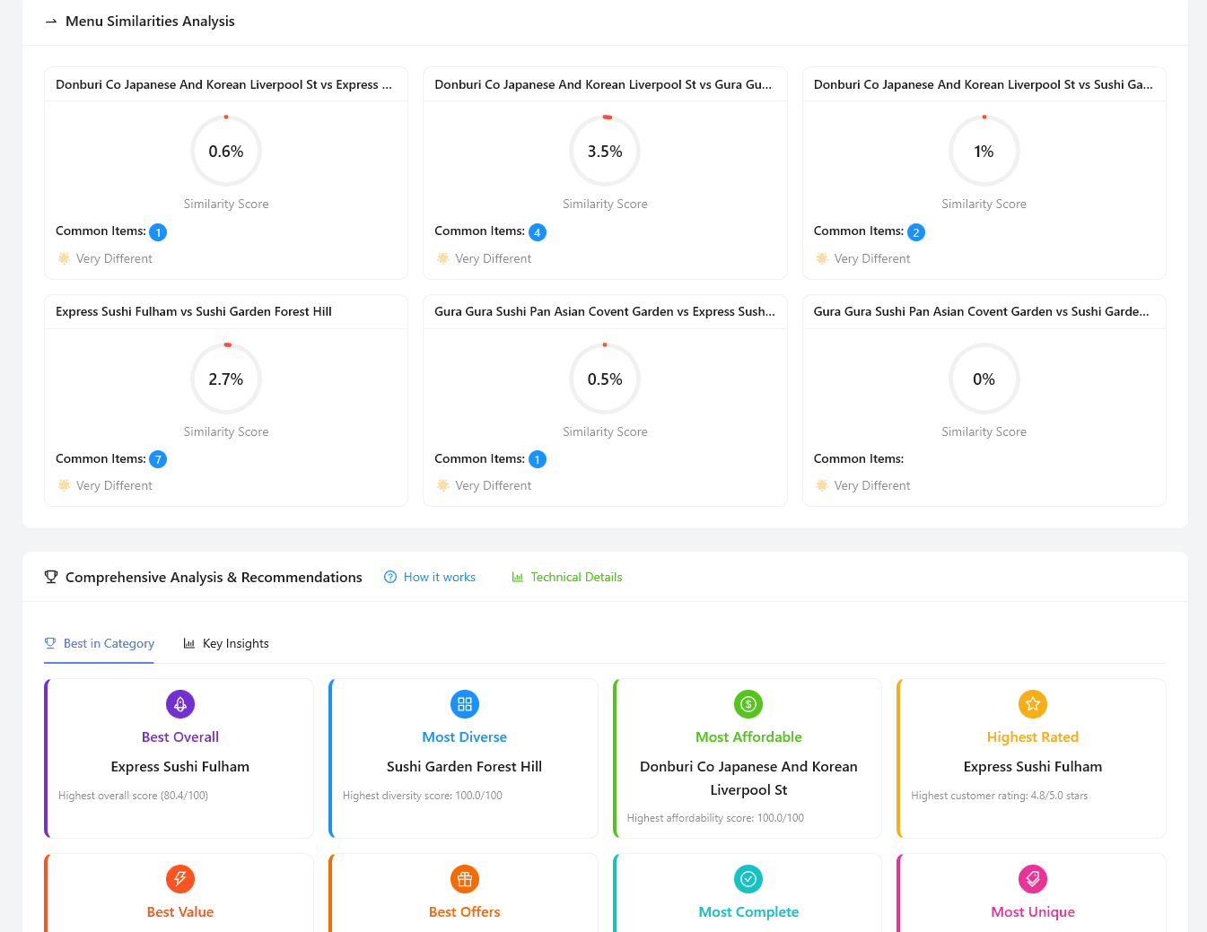Screen dimensions: 1207x932
Task: Click the Best Overall rocket icon
Action: (x=180, y=704)
